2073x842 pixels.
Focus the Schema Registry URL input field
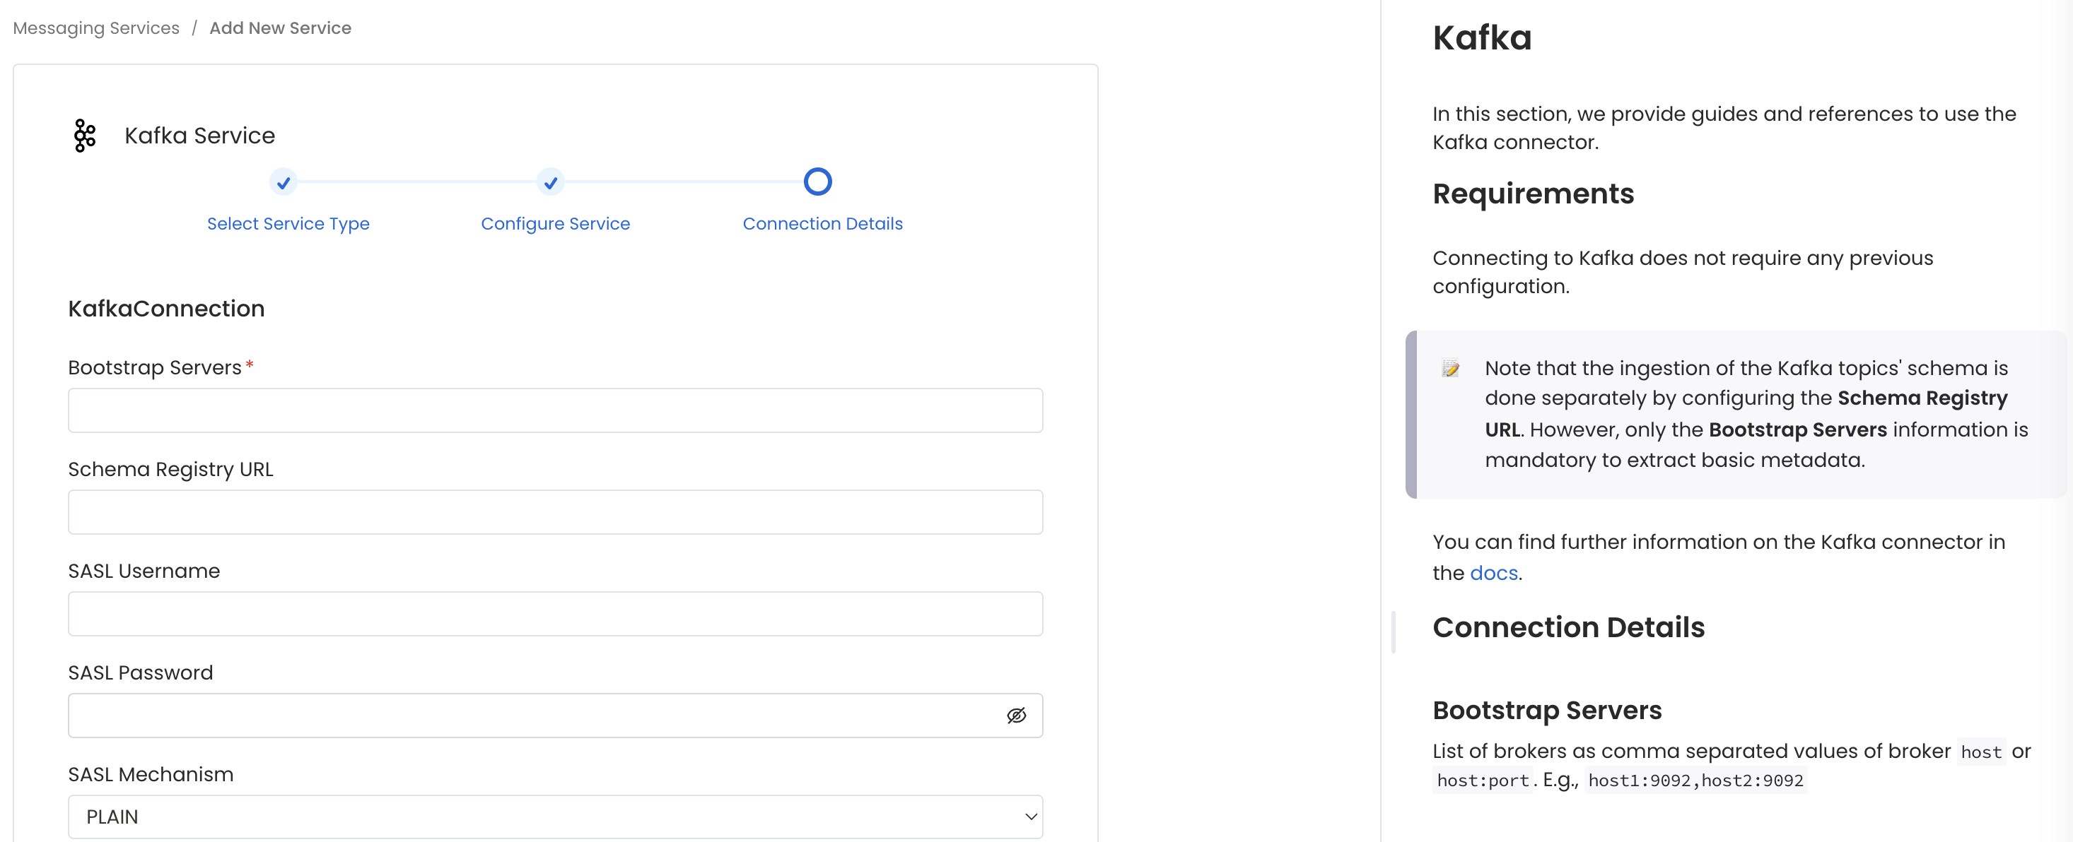point(555,511)
